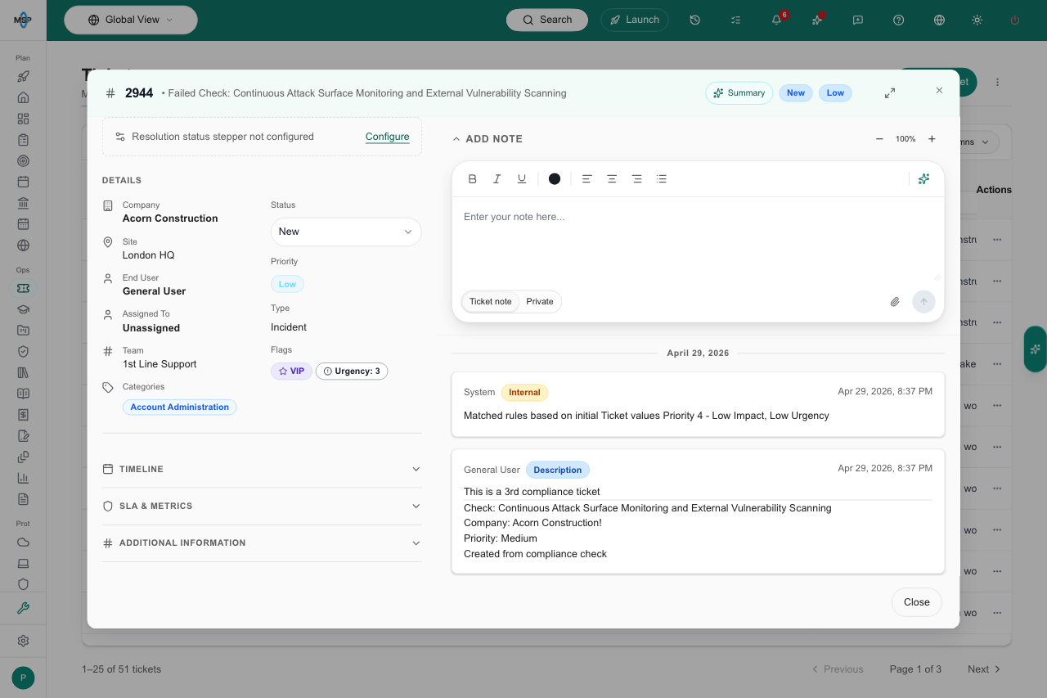Toggle underline formatting in note editor

click(522, 179)
